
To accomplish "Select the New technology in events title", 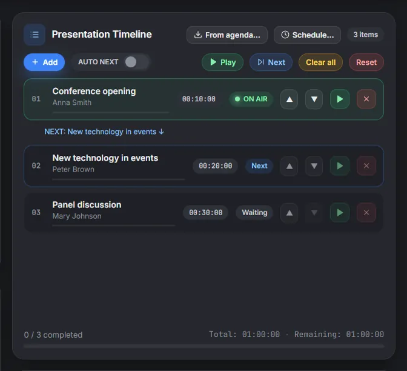I will 105,158.
